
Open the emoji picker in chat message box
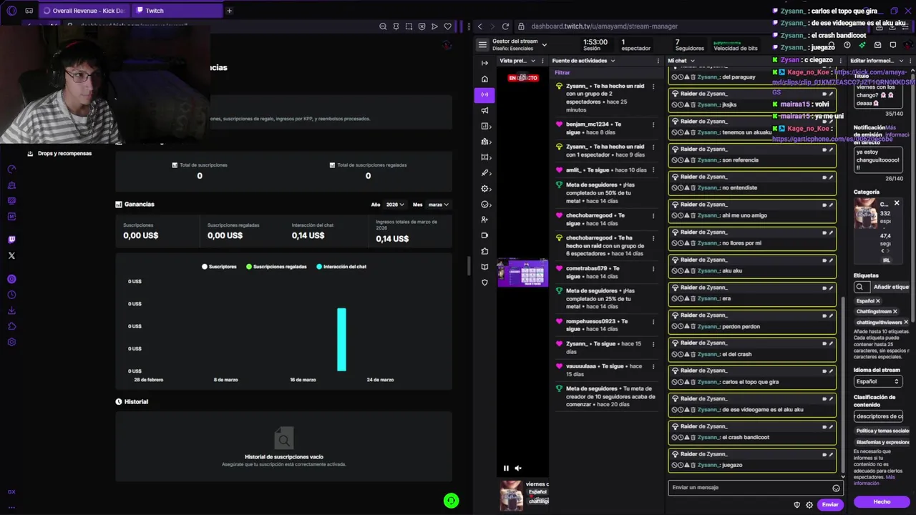pyautogui.click(x=836, y=488)
